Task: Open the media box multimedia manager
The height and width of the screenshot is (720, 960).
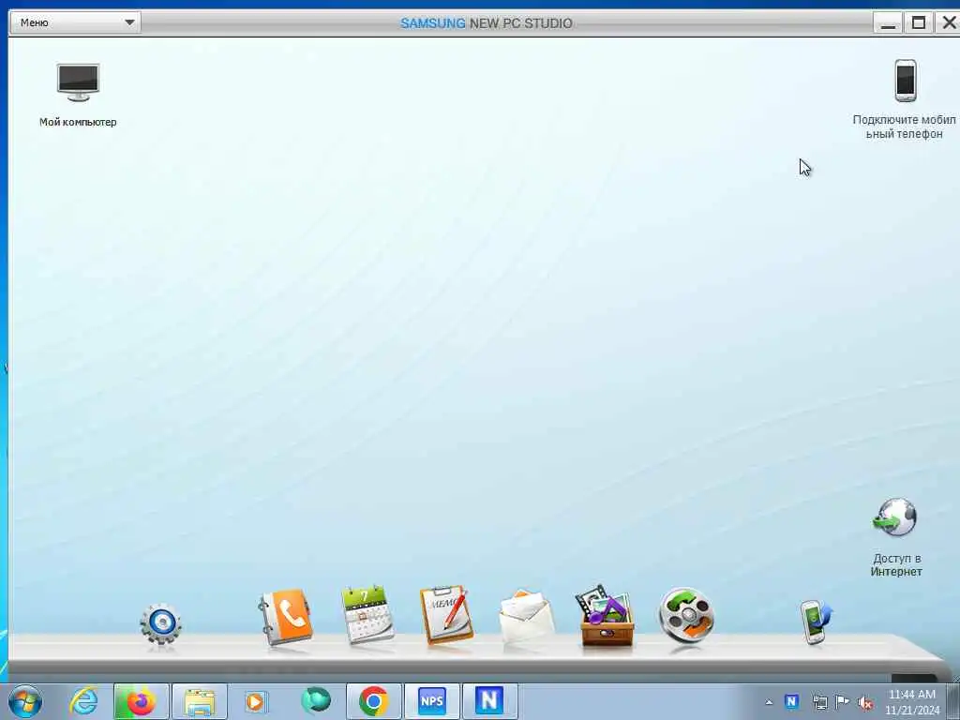Action: [607, 615]
